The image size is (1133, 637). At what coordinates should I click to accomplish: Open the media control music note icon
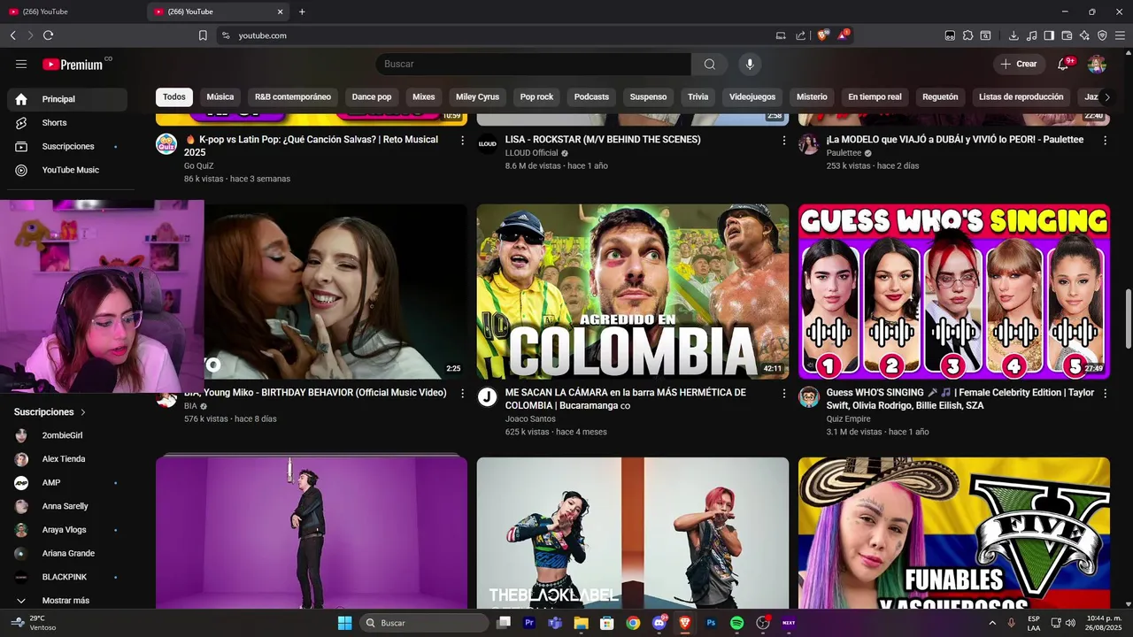[1031, 35]
